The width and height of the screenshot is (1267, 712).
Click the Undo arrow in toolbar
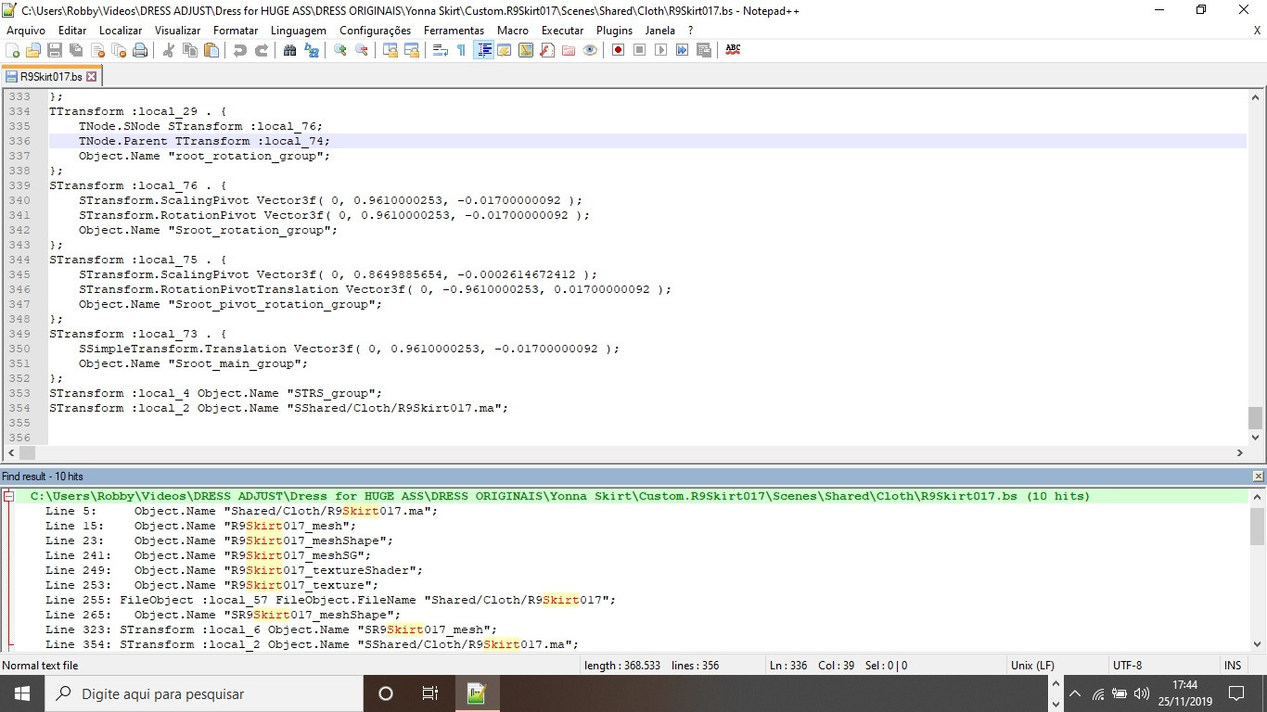tap(240, 50)
